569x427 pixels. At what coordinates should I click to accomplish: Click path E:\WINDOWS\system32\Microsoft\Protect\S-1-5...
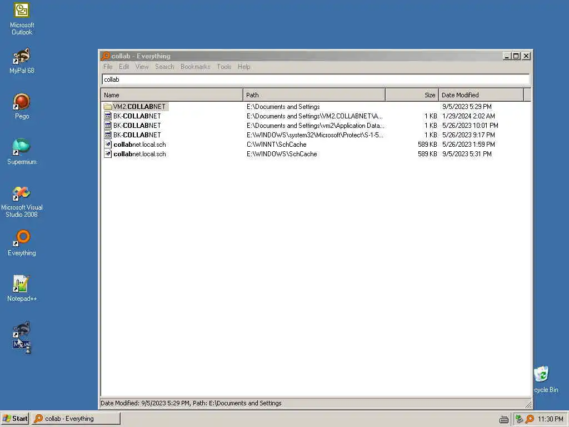coord(315,135)
